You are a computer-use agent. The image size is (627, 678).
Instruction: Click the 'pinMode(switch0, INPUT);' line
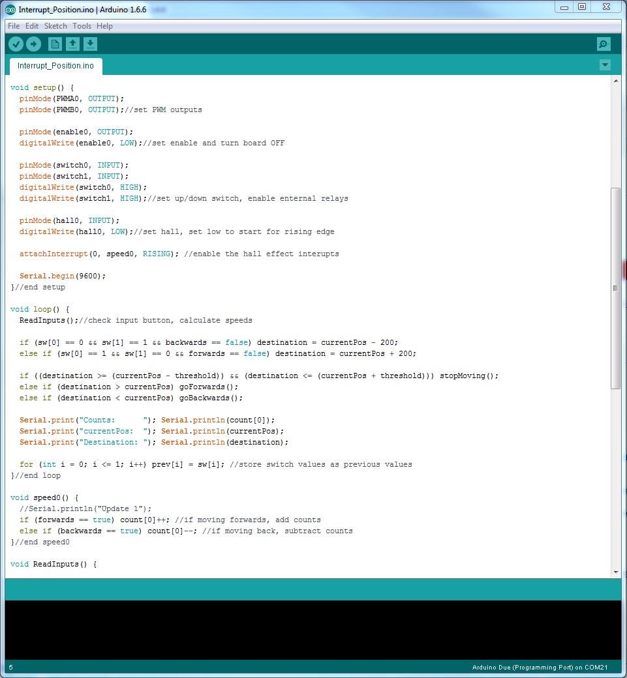click(74, 165)
